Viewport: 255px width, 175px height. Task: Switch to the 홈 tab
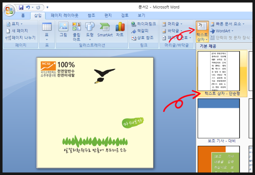click(23, 15)
